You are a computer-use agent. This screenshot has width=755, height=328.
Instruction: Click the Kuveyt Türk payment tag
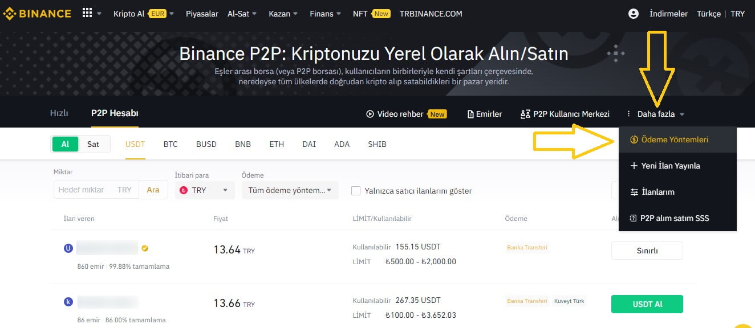click(x=569, y=301)
